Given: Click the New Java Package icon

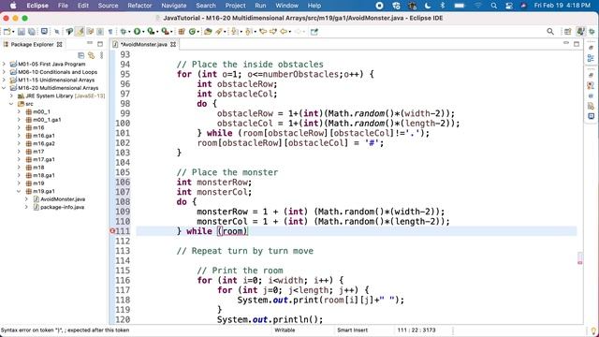Looking at the screenshot, I should coord(182,32).
